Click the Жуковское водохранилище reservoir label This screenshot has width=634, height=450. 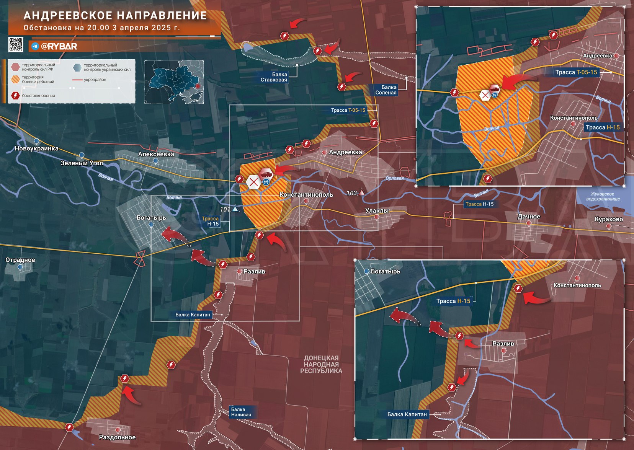point(603,197)
